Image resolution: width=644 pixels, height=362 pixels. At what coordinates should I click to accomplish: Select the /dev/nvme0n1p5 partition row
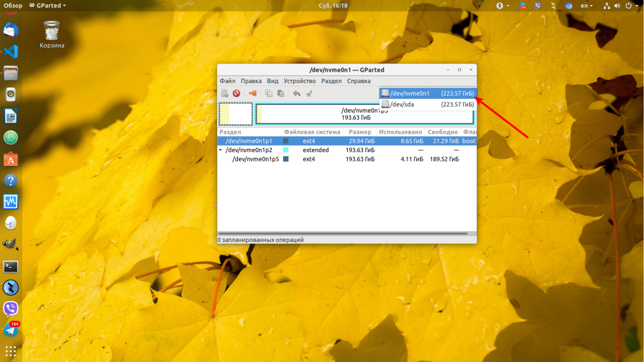click(347, 159)
